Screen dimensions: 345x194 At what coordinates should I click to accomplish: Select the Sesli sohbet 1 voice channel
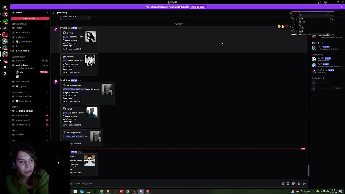pyautogui.click(x=30, y=65)
